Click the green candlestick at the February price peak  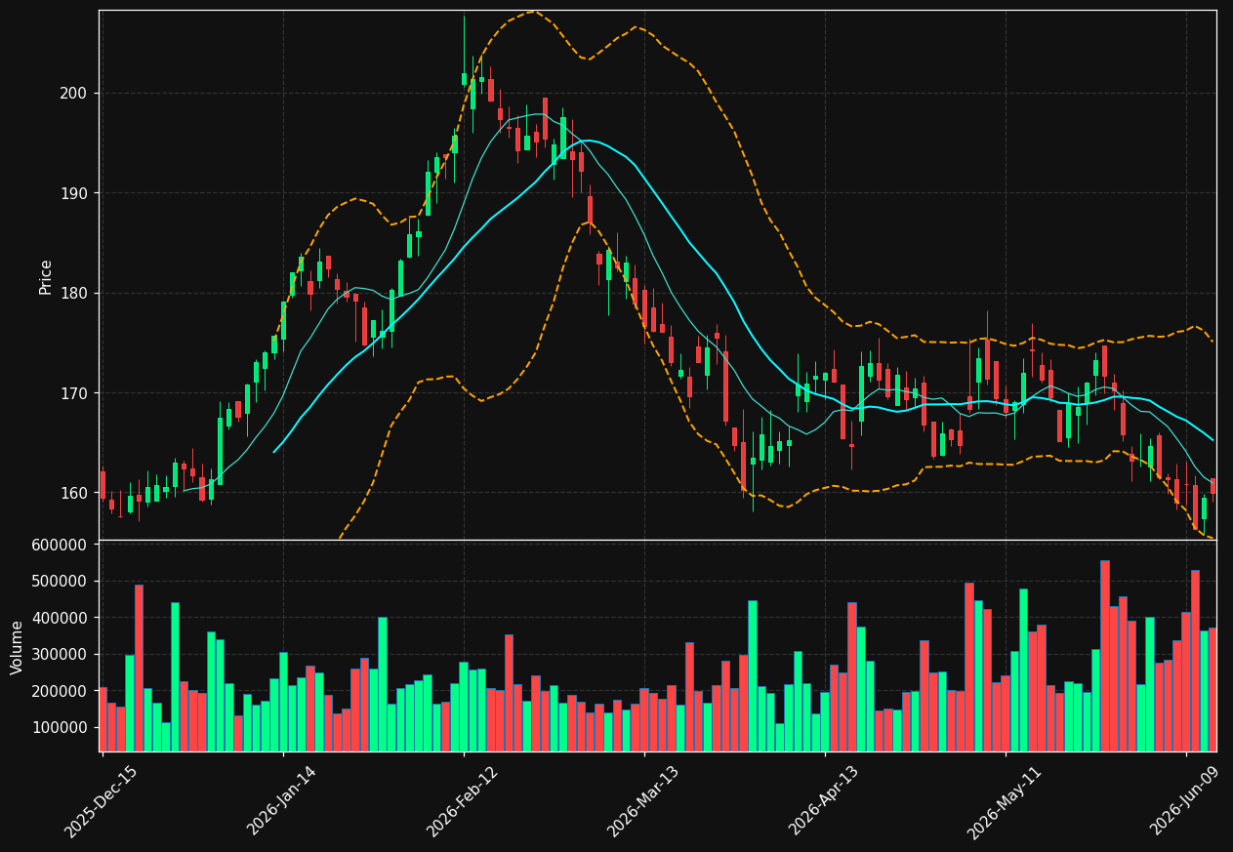(464, 79)
